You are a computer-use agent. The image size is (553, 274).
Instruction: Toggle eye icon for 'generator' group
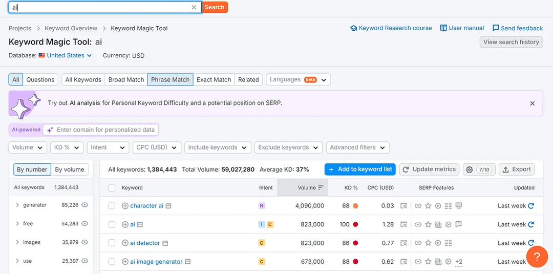tap(84, 205)
